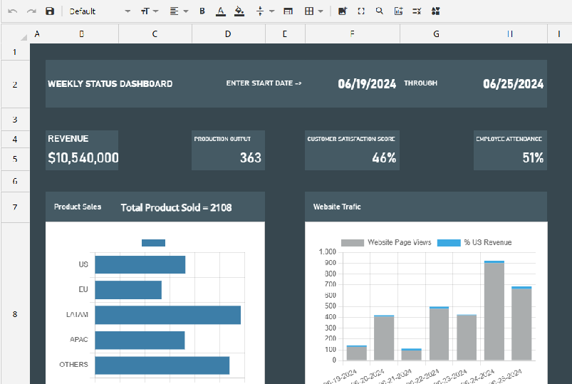This screenshot has height=384, width=572.
Task: Save the spreadsheet with the disk icon
Action: coord(50,11)
